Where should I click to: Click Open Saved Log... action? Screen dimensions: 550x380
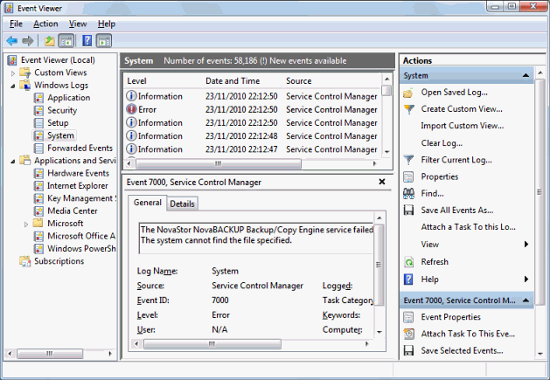(454, 93)
